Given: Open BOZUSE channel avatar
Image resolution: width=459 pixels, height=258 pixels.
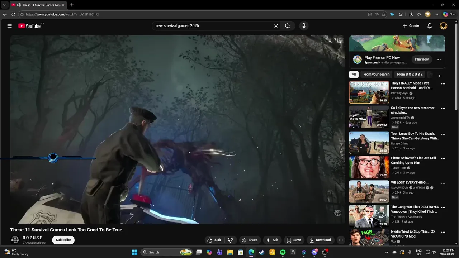Looking at the screenshot, I should point(15,240).
